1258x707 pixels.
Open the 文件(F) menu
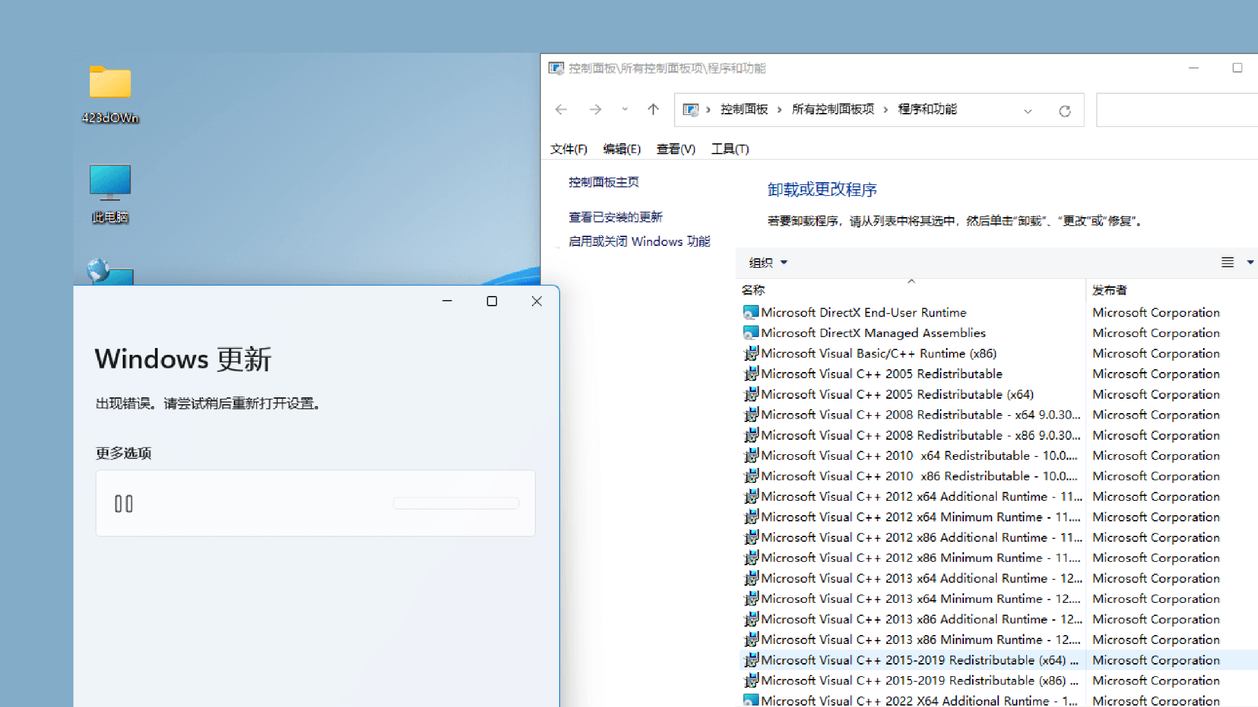568,149
